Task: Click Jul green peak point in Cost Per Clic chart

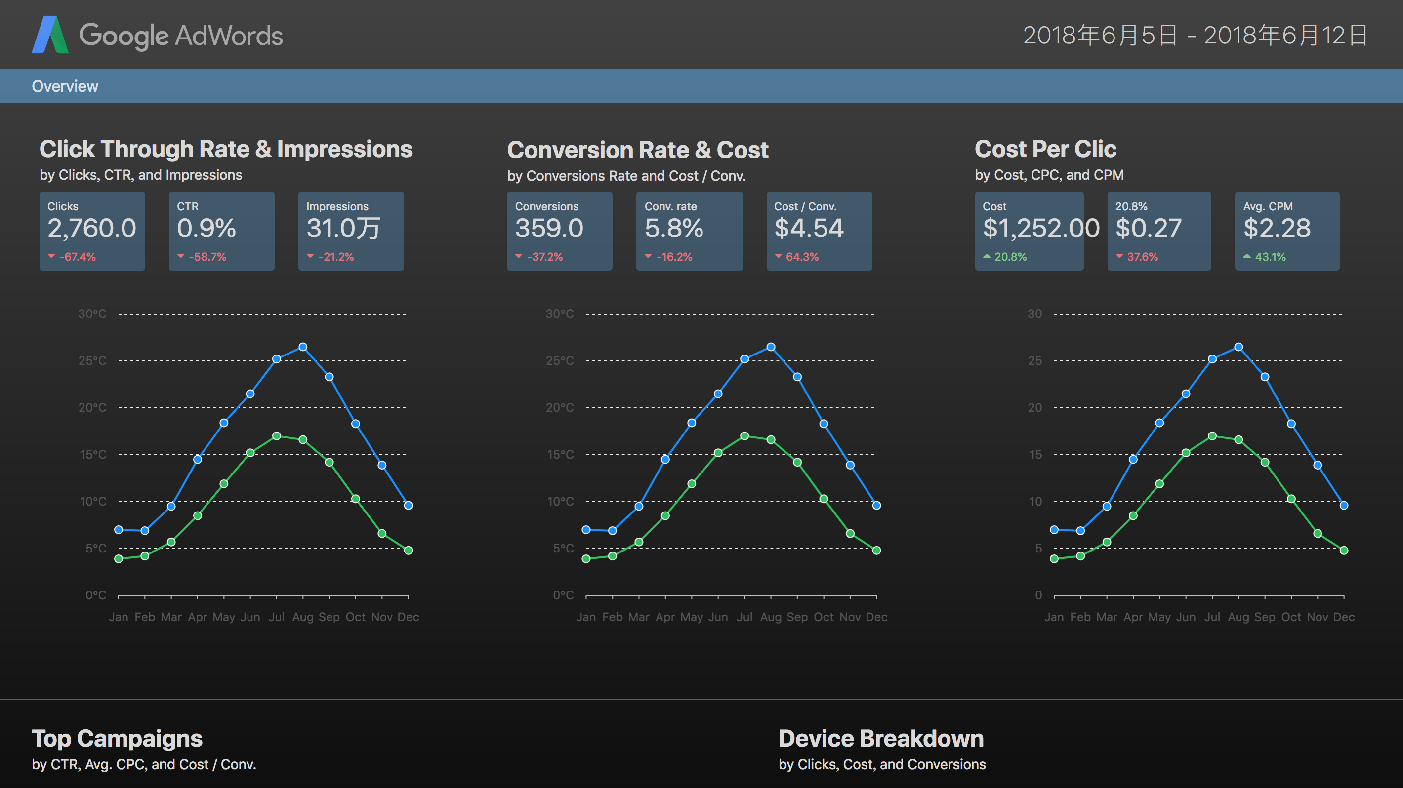Action: point(1212,436)
